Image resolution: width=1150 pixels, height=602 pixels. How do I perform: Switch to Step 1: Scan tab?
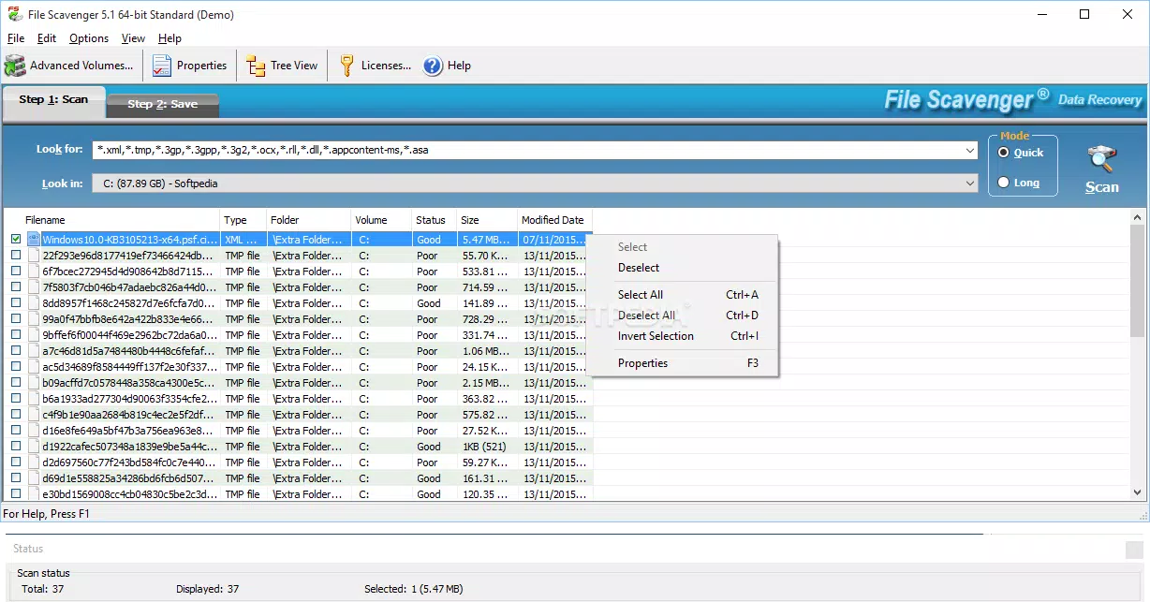(x=53, y=100)
